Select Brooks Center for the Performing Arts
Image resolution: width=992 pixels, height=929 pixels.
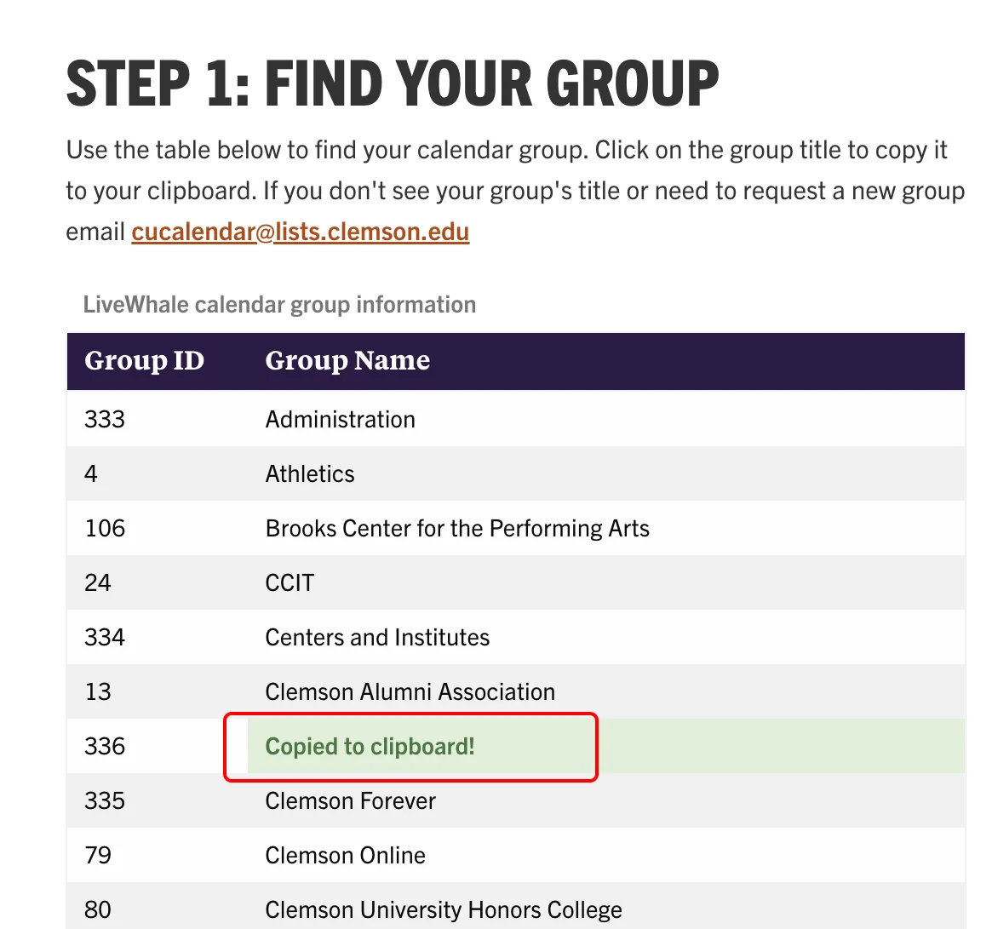(456, 529)
